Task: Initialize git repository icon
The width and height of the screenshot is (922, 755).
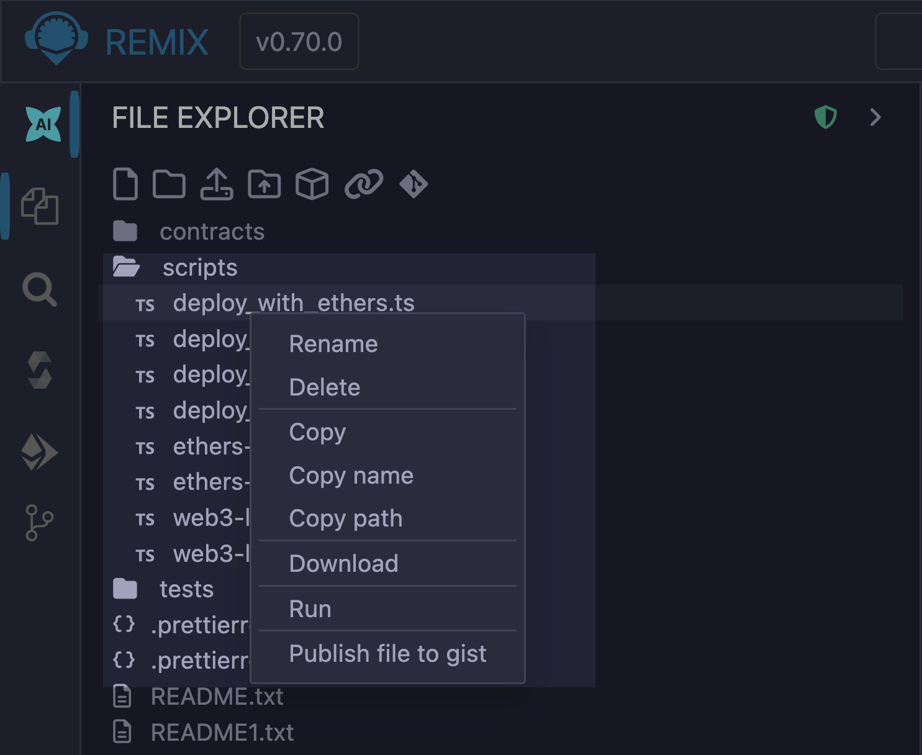Action: 414,184
